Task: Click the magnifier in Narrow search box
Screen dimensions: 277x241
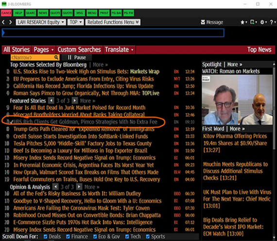Action: pos(56,57)
